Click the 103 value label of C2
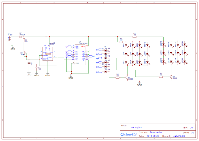199x141 pixels. coord(39,69)
